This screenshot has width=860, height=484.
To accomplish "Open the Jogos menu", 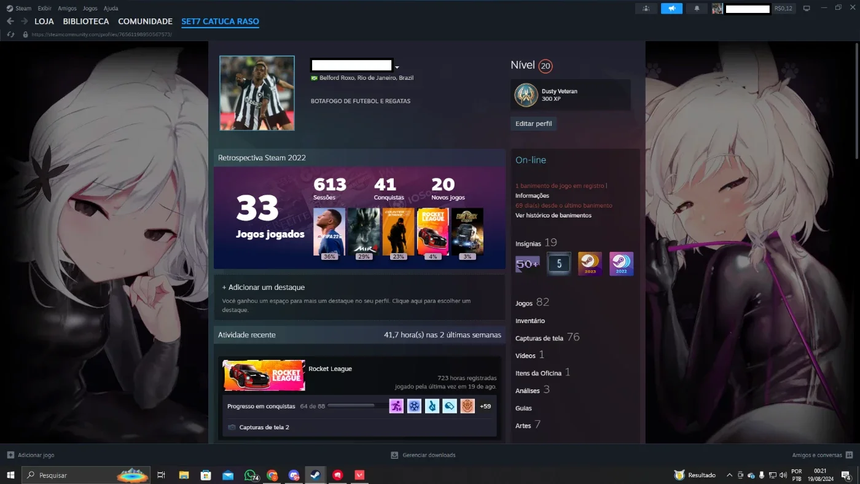I will click(90, 9).
